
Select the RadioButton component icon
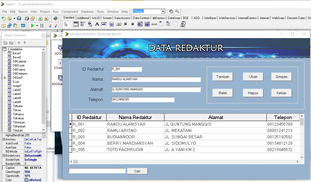click(x=133, y=24)
